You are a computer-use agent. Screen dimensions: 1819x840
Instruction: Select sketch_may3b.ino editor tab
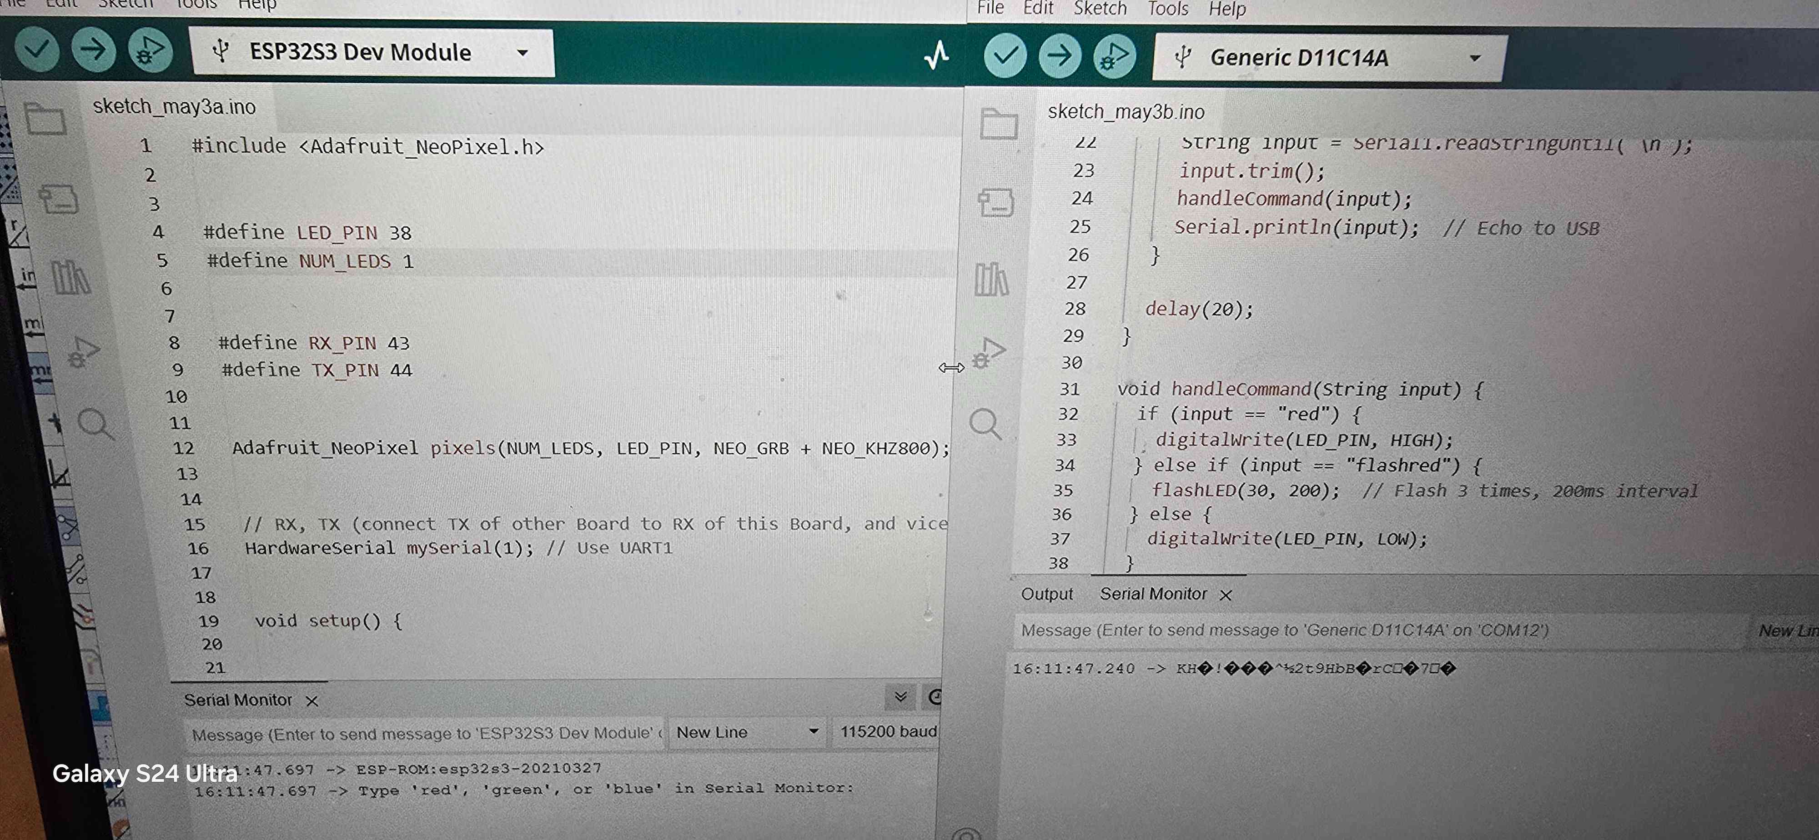pos(1126,111)
